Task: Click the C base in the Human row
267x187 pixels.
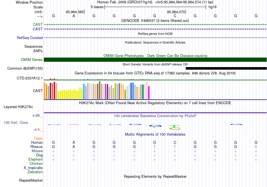Action: pos(175,142)
